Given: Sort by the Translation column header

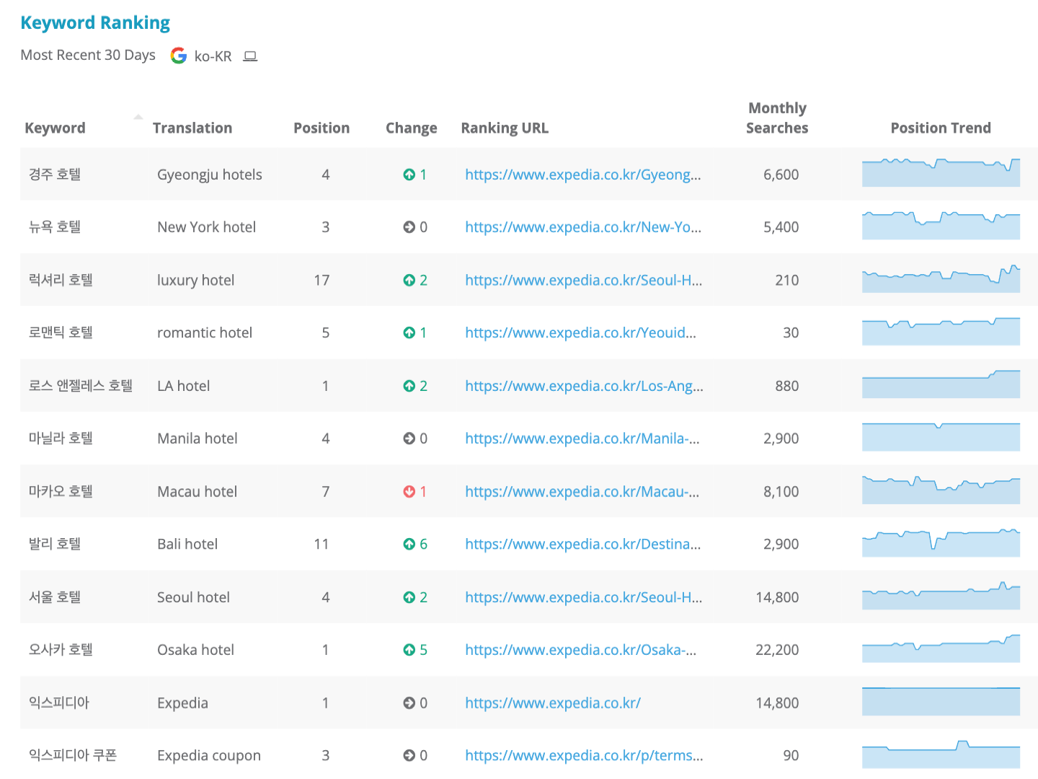Looking at the screenshot, I should (x=192, y=128).
